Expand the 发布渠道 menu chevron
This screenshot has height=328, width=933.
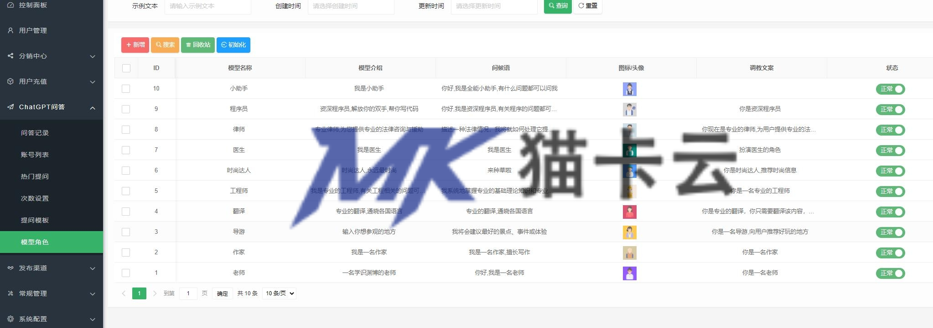tap(93, 268)
